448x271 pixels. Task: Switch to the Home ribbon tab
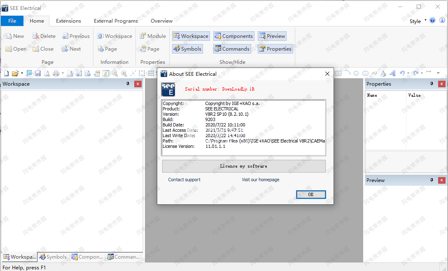[x=37, y=21]
